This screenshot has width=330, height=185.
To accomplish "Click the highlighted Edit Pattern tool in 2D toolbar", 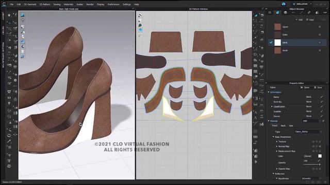I will coord(256,15).
